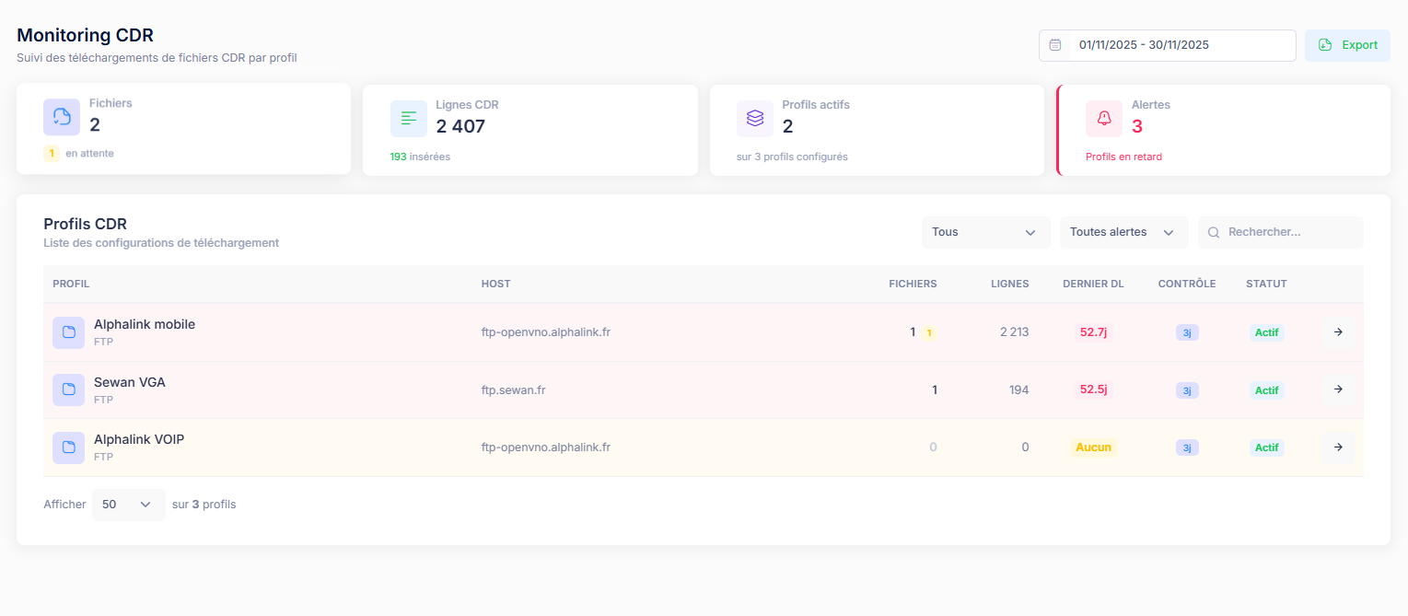Viewport: 1408px width, 616px height.
Task: Click the Alertes bell icon
Action: pos(1104,118)
